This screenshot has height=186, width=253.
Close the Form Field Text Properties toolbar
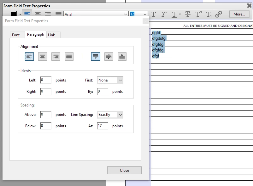(249, 6)
